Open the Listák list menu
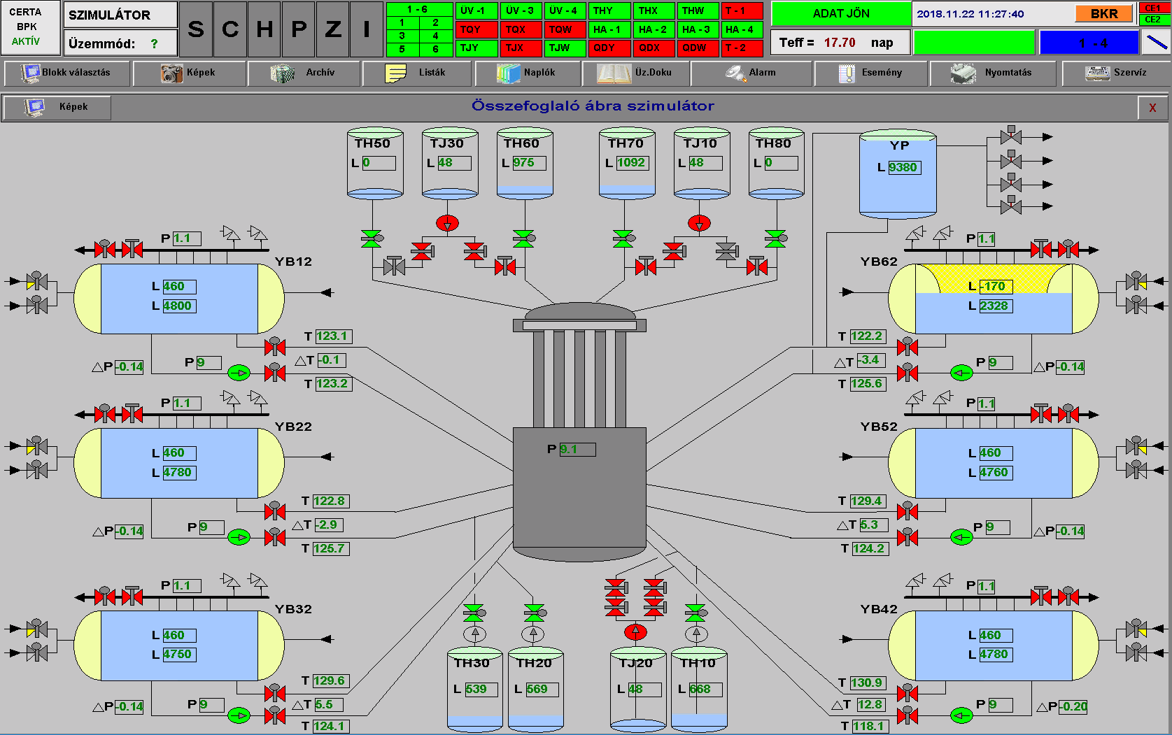1172x735 pixels. coord(416,73)
